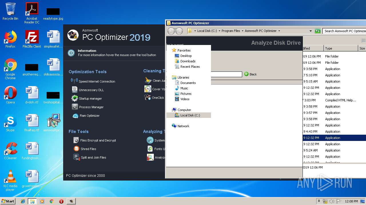Image resolution: width=366 pixels, height=205 pixels.
Task: Open Opera desktop icon
Action: (10, 95)
